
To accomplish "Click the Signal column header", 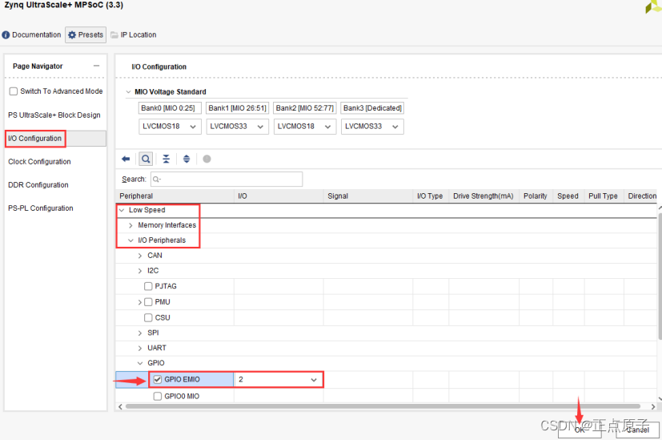I will 368,196.
